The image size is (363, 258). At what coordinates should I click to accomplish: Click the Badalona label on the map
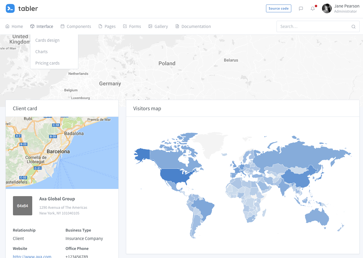74,133
